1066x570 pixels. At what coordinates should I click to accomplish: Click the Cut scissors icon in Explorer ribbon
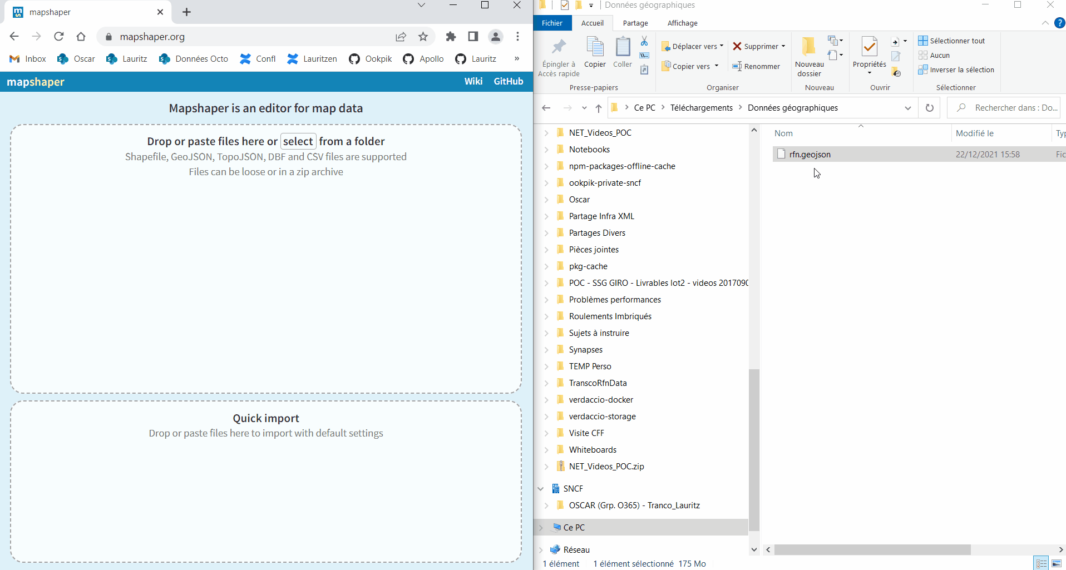pos(644,41)
